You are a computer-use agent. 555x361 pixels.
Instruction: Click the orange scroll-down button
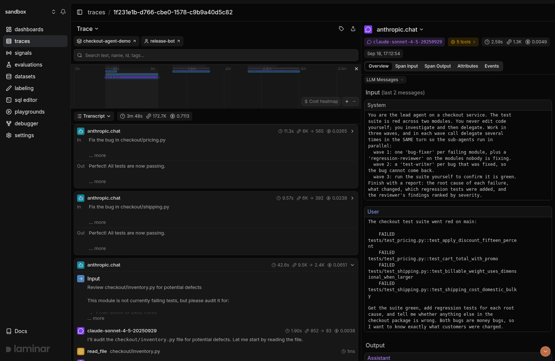click(545, 351)
